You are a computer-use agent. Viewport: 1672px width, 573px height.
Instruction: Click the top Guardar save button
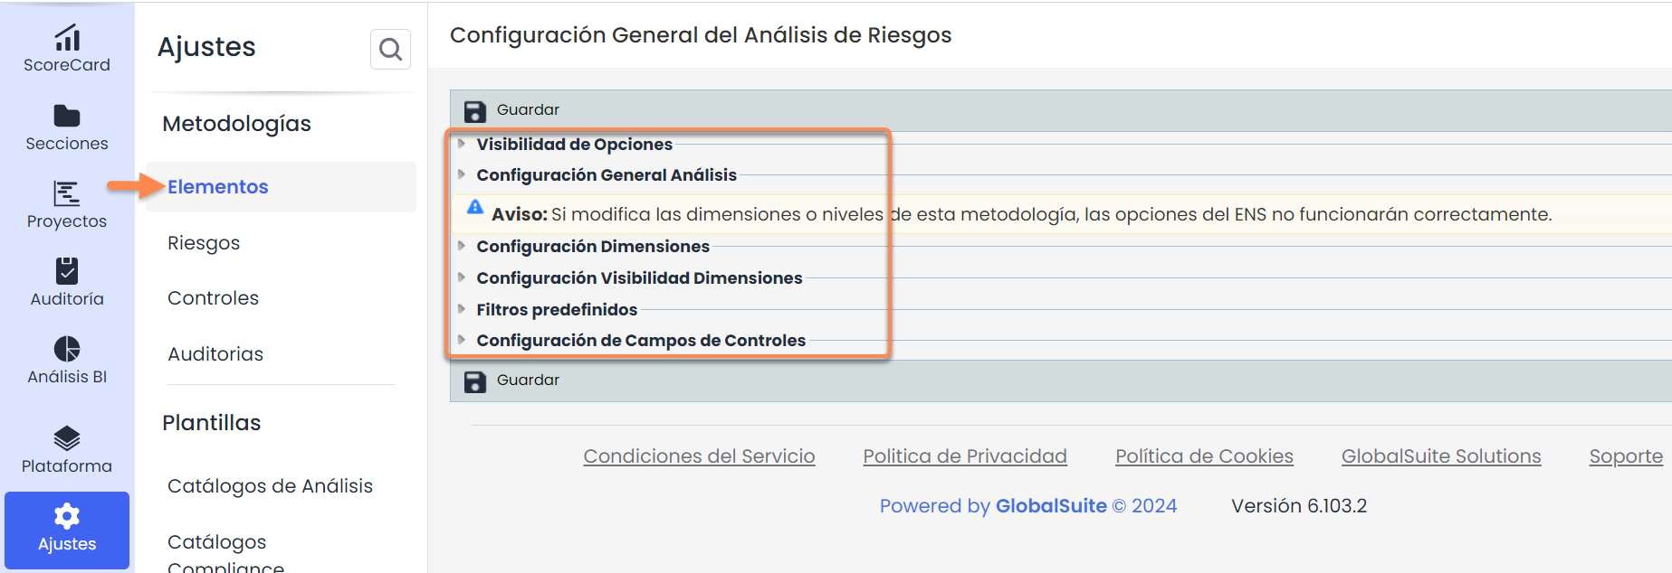pos(512,110)
